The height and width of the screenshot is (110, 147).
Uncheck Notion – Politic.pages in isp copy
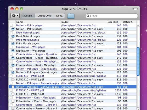pos(13,29)
